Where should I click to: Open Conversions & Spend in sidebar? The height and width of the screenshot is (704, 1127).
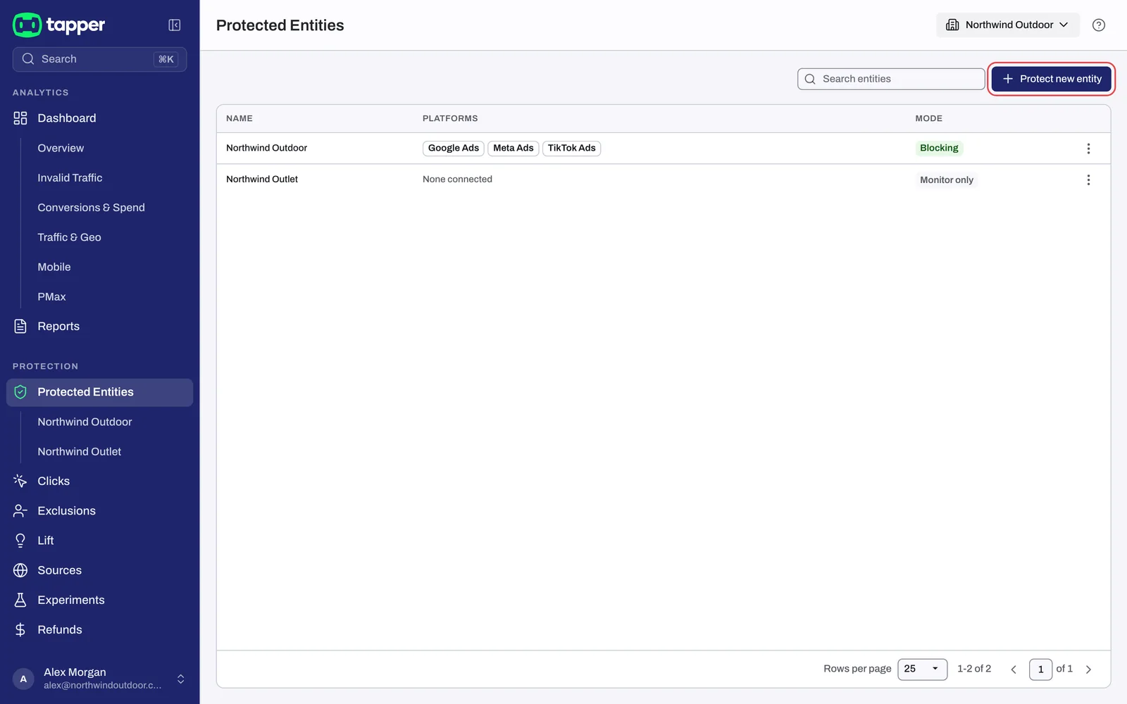[x=91, y=208]
